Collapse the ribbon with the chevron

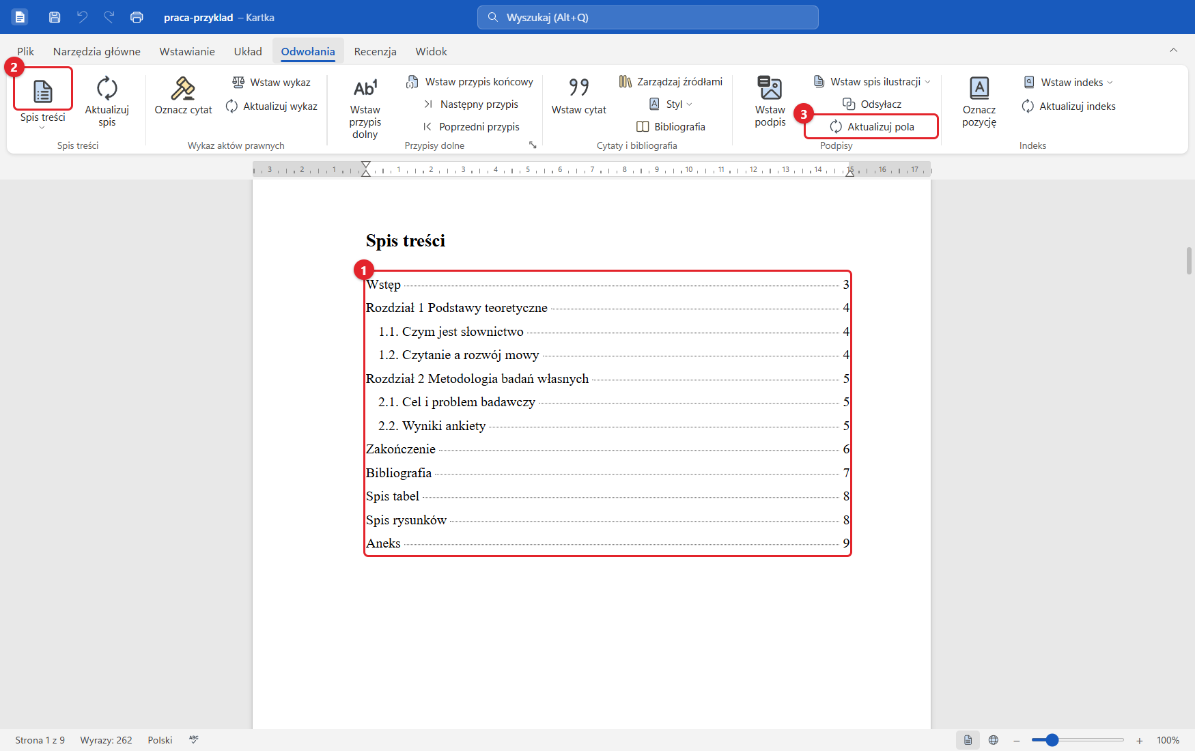[1173, 50]
